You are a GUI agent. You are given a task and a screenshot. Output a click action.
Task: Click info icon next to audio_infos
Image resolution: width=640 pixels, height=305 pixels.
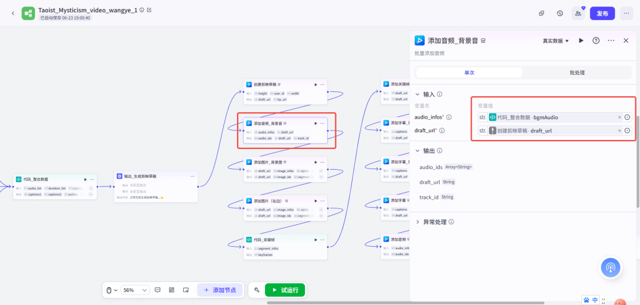tap(449, 117)
